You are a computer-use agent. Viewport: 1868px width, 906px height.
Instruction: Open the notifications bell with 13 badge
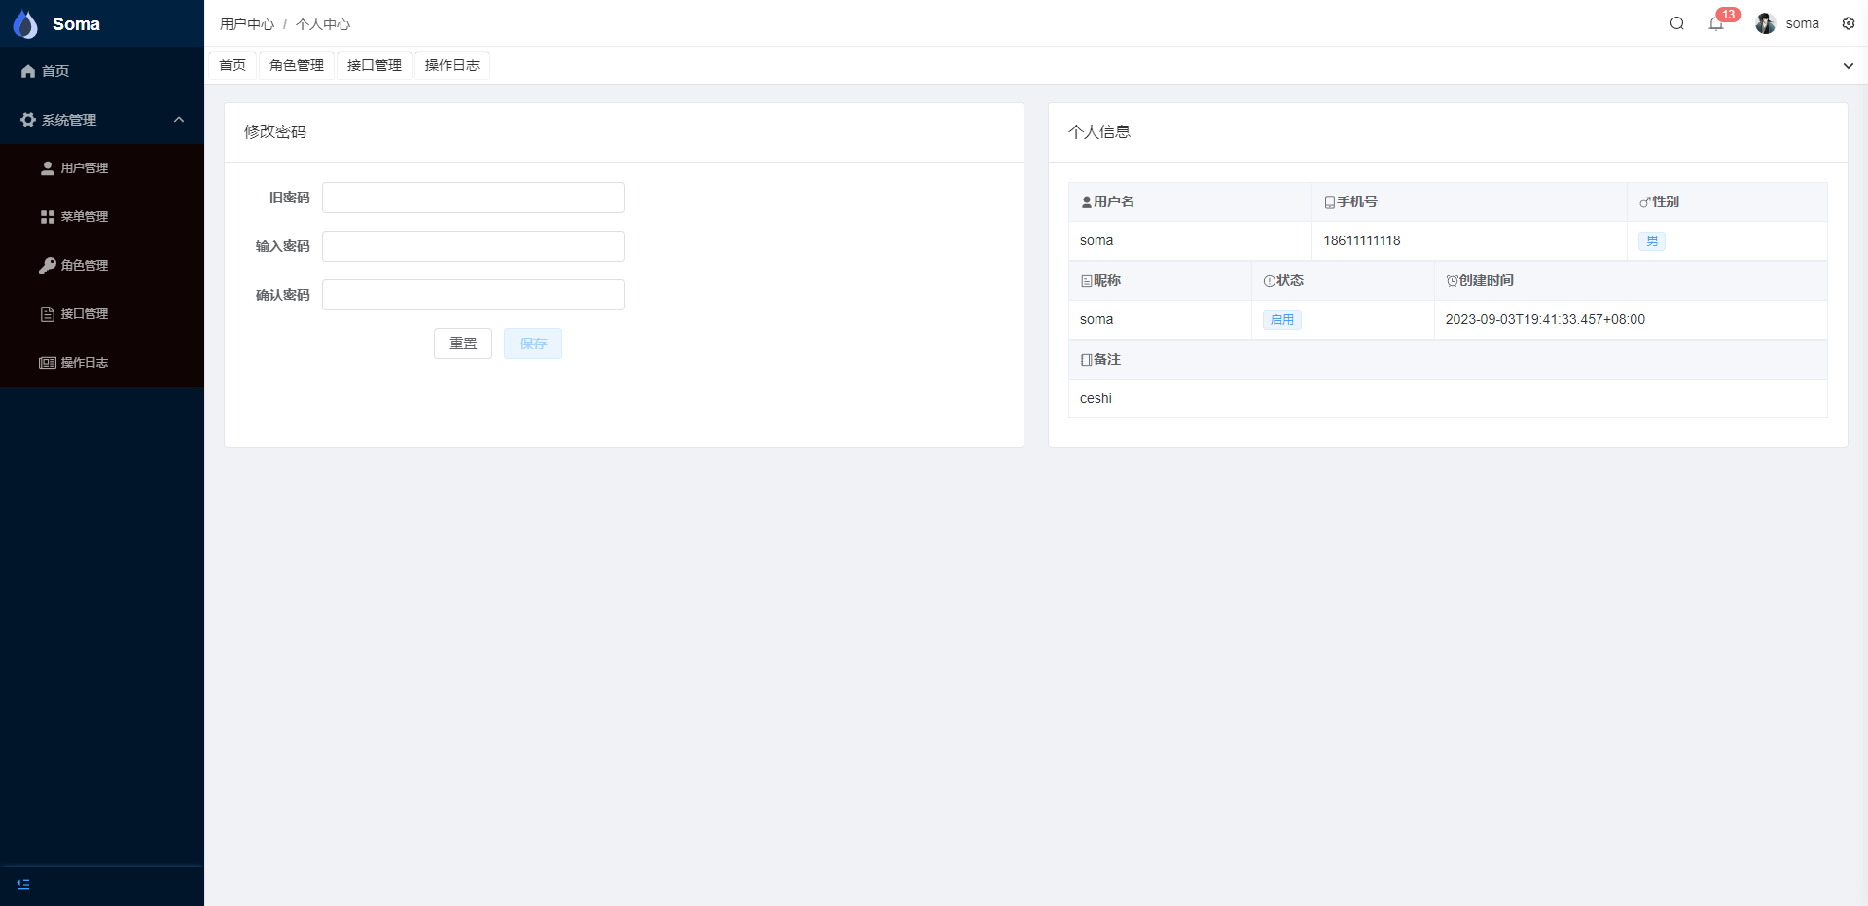point(1716,23)
